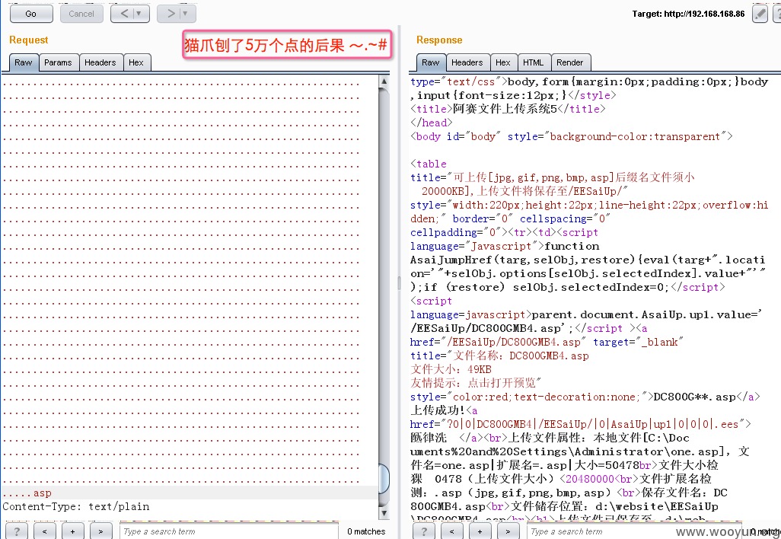781x539 pixels.
Task: Jump to next response search match
Action: (508, 531)
